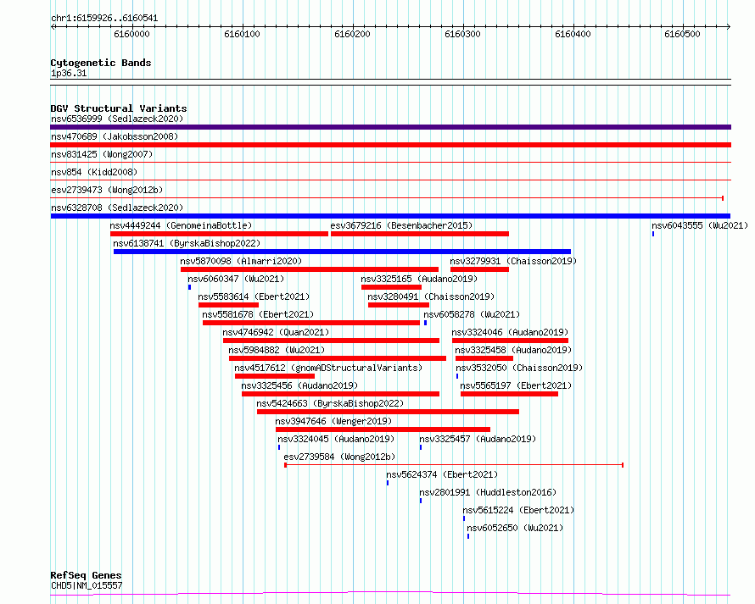Image resolution: width=755 pixels, height=604 pixels.
Task: Open esv2739473 (Wong2012b) variant label
Action: pyautogui.click(x=107, y=190)
